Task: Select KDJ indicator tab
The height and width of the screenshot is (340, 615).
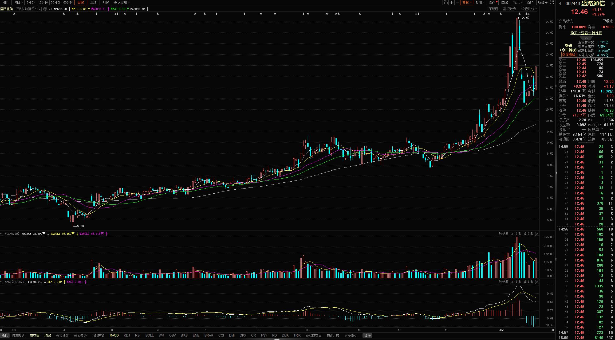Action: tap(127, 335)
